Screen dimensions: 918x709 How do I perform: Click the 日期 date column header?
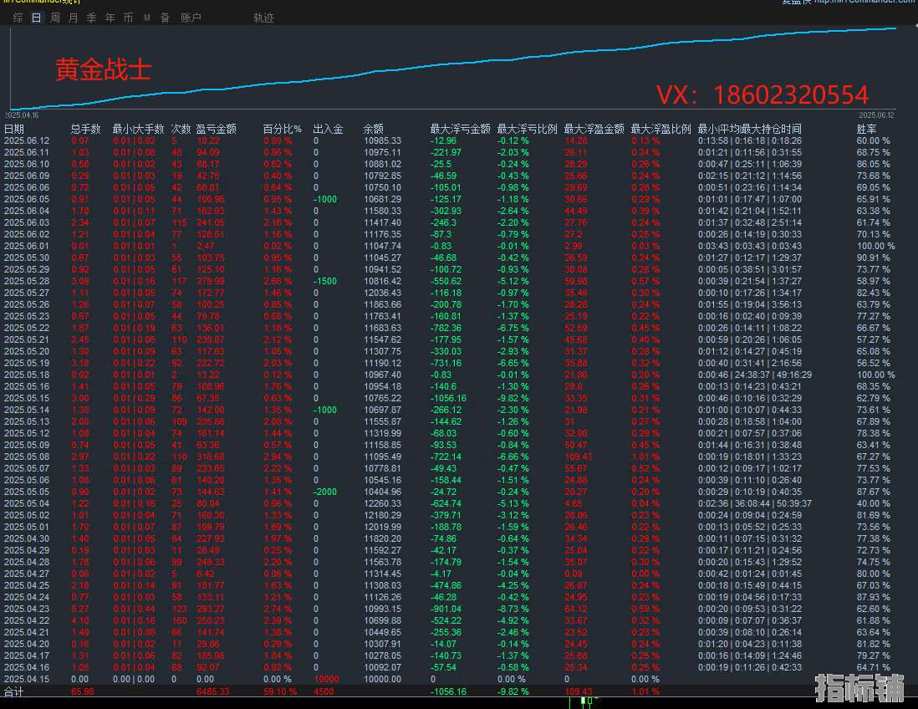click(14, 129)
